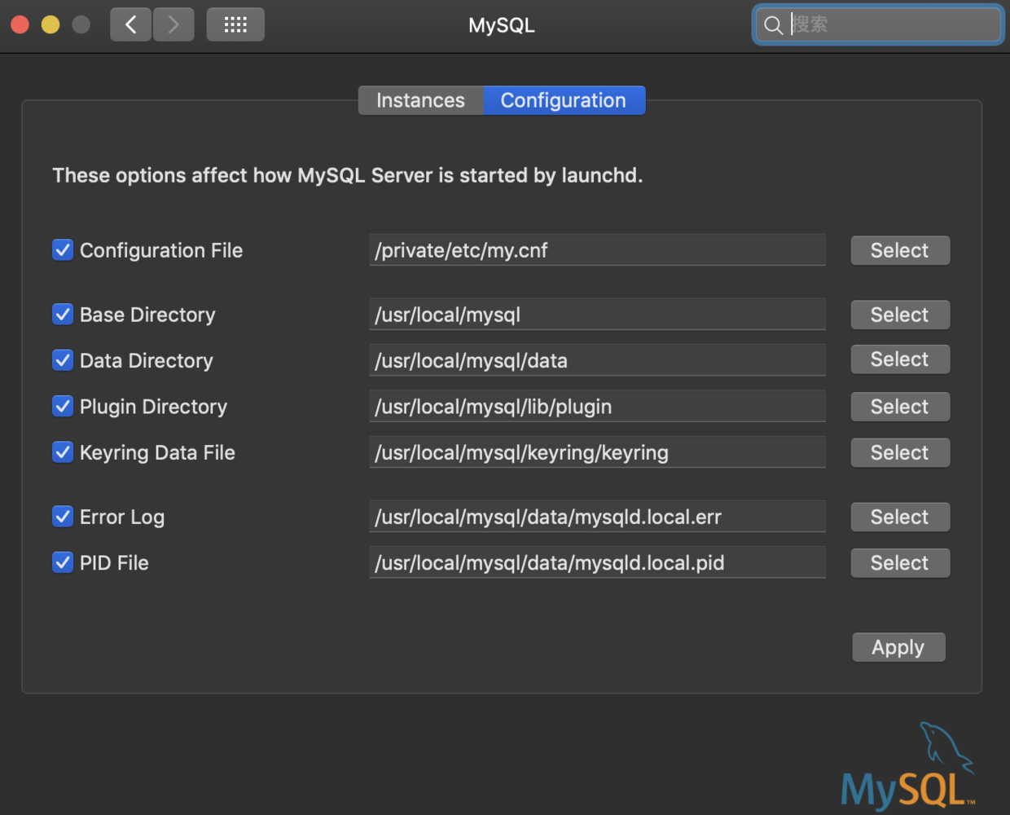Click the mysqld.local.pid path field
The width and height of the screenshot is (1010, 815).
[597, 562]
